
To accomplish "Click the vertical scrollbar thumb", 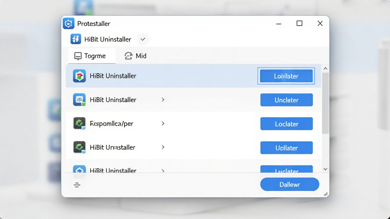I will click(x=325, y=103).
